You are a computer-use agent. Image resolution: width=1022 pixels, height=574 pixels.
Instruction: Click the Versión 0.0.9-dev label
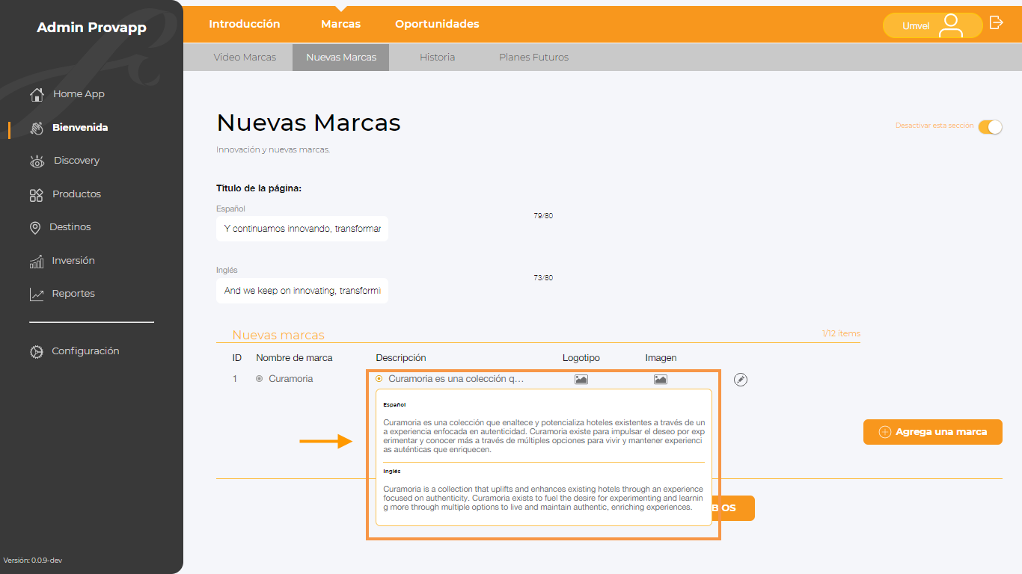pos(33,561)
